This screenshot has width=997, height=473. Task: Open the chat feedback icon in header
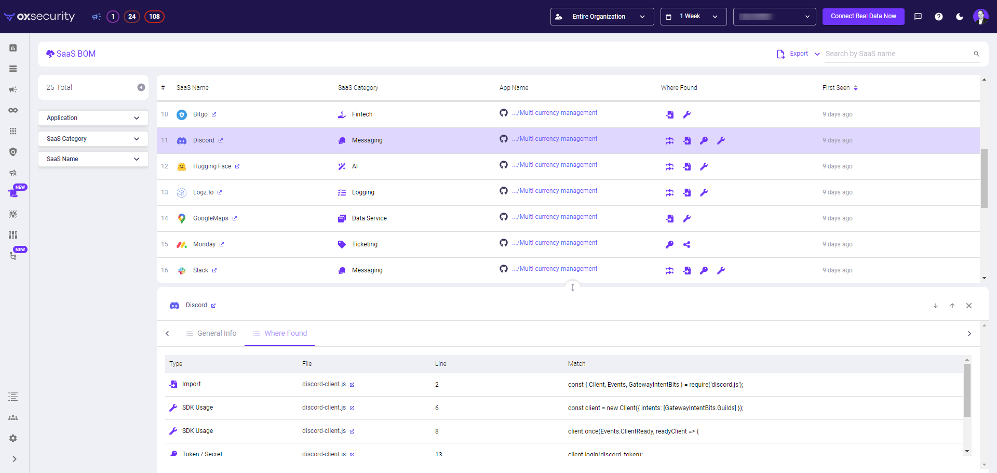click(918, 17)
